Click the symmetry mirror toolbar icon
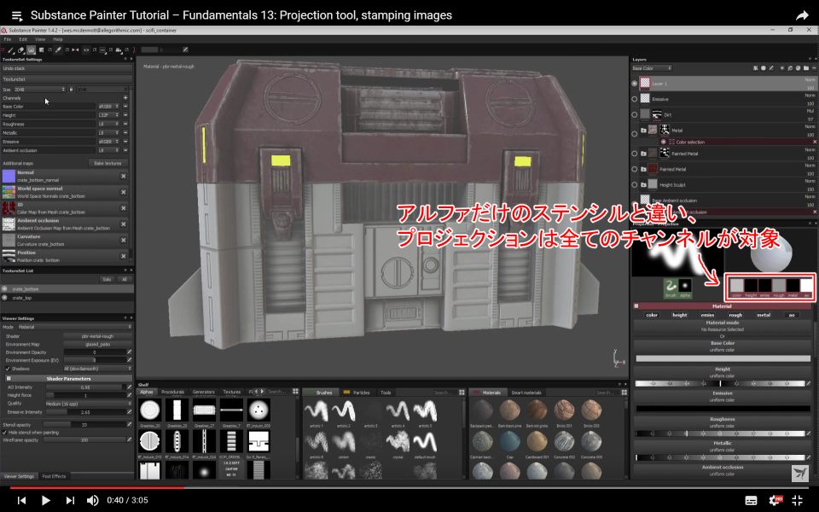 75,49
